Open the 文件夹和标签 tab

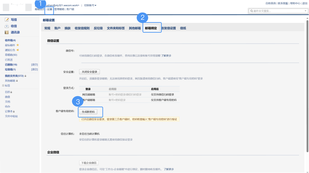116,28
